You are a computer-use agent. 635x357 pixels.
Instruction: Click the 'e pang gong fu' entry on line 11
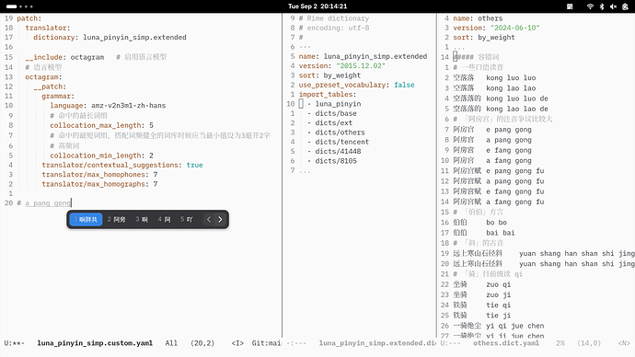point(515,171)
